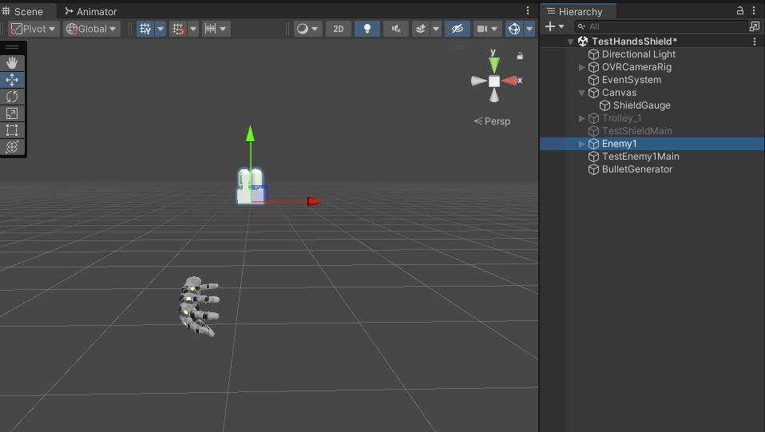Click the green Y-axis move arrow
Viewport: 765px width, 432px height.
(x=250, y=133)
